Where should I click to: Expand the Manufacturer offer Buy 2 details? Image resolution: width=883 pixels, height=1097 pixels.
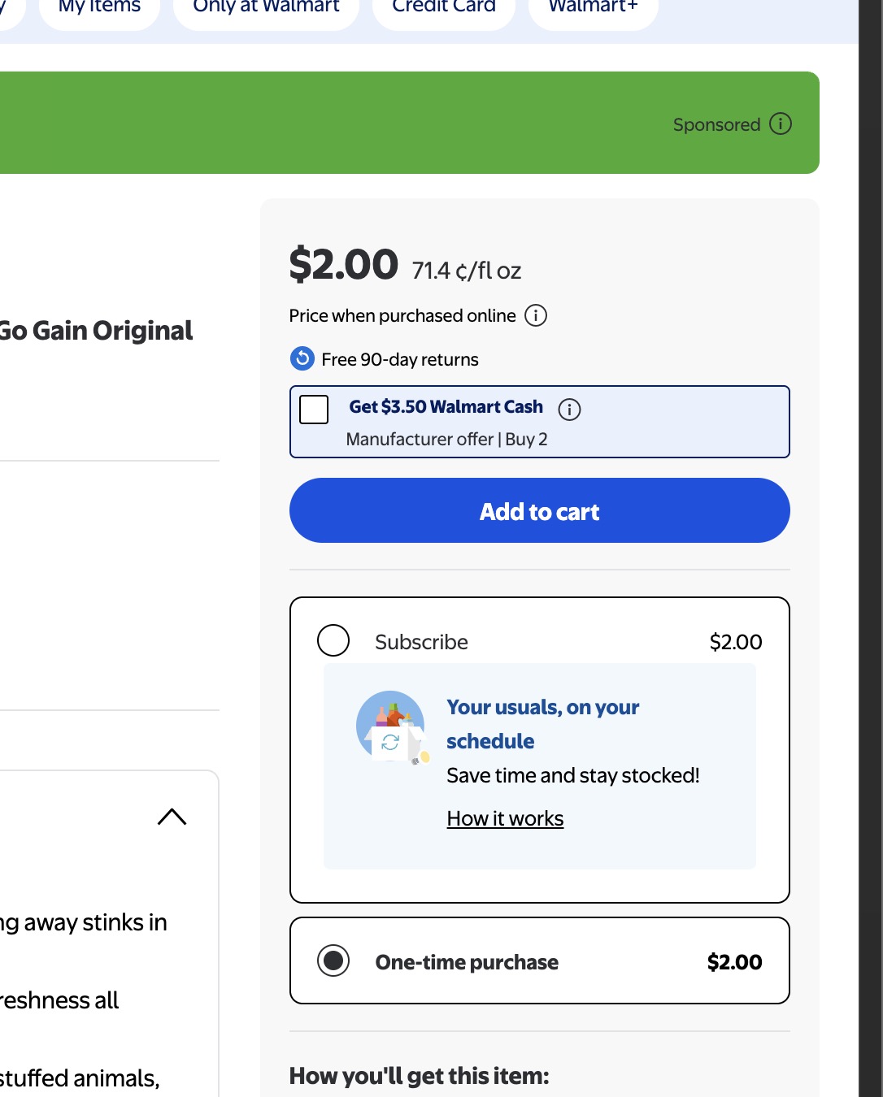click(446, 439)
